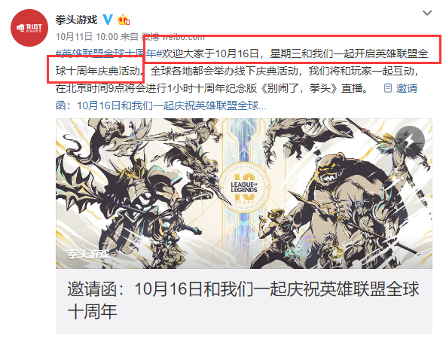Click the blue verified V badge

pyautogui.click(x=107, y=20)
